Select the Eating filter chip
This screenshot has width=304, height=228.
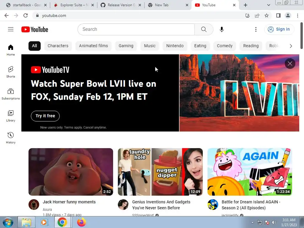(x=200, y=46)
